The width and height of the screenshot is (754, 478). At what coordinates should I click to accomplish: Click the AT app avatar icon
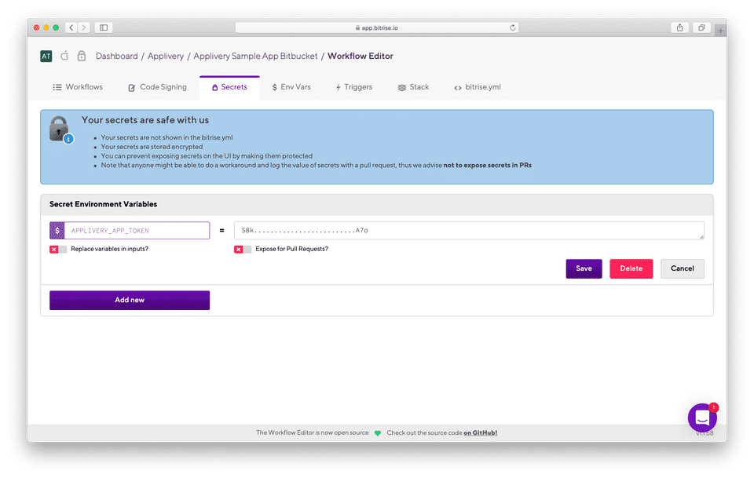point(46,57)
